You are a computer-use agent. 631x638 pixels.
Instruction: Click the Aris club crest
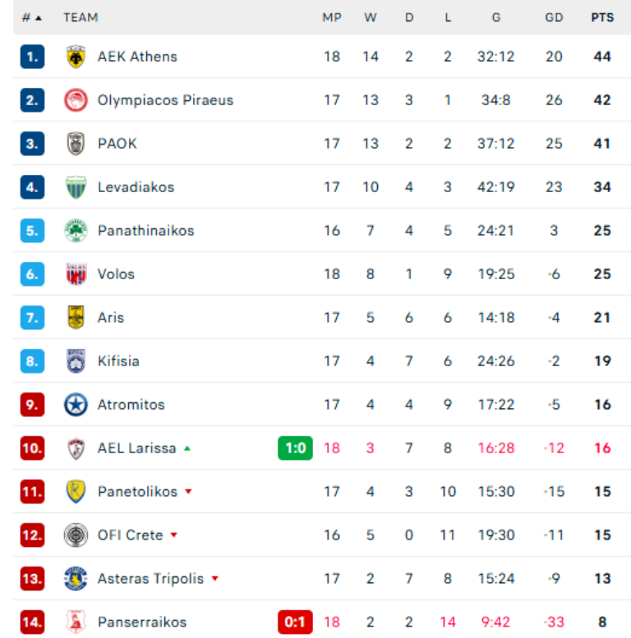tap(76, 318)
